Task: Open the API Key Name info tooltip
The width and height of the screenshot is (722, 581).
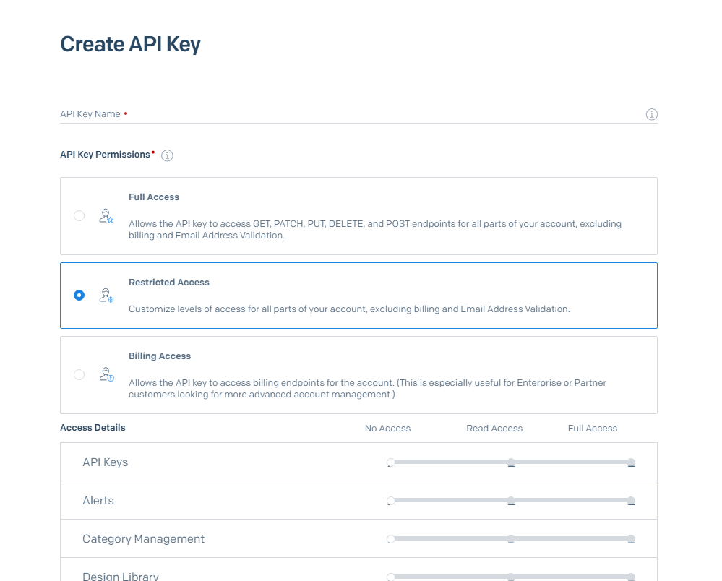Action: 651,114
